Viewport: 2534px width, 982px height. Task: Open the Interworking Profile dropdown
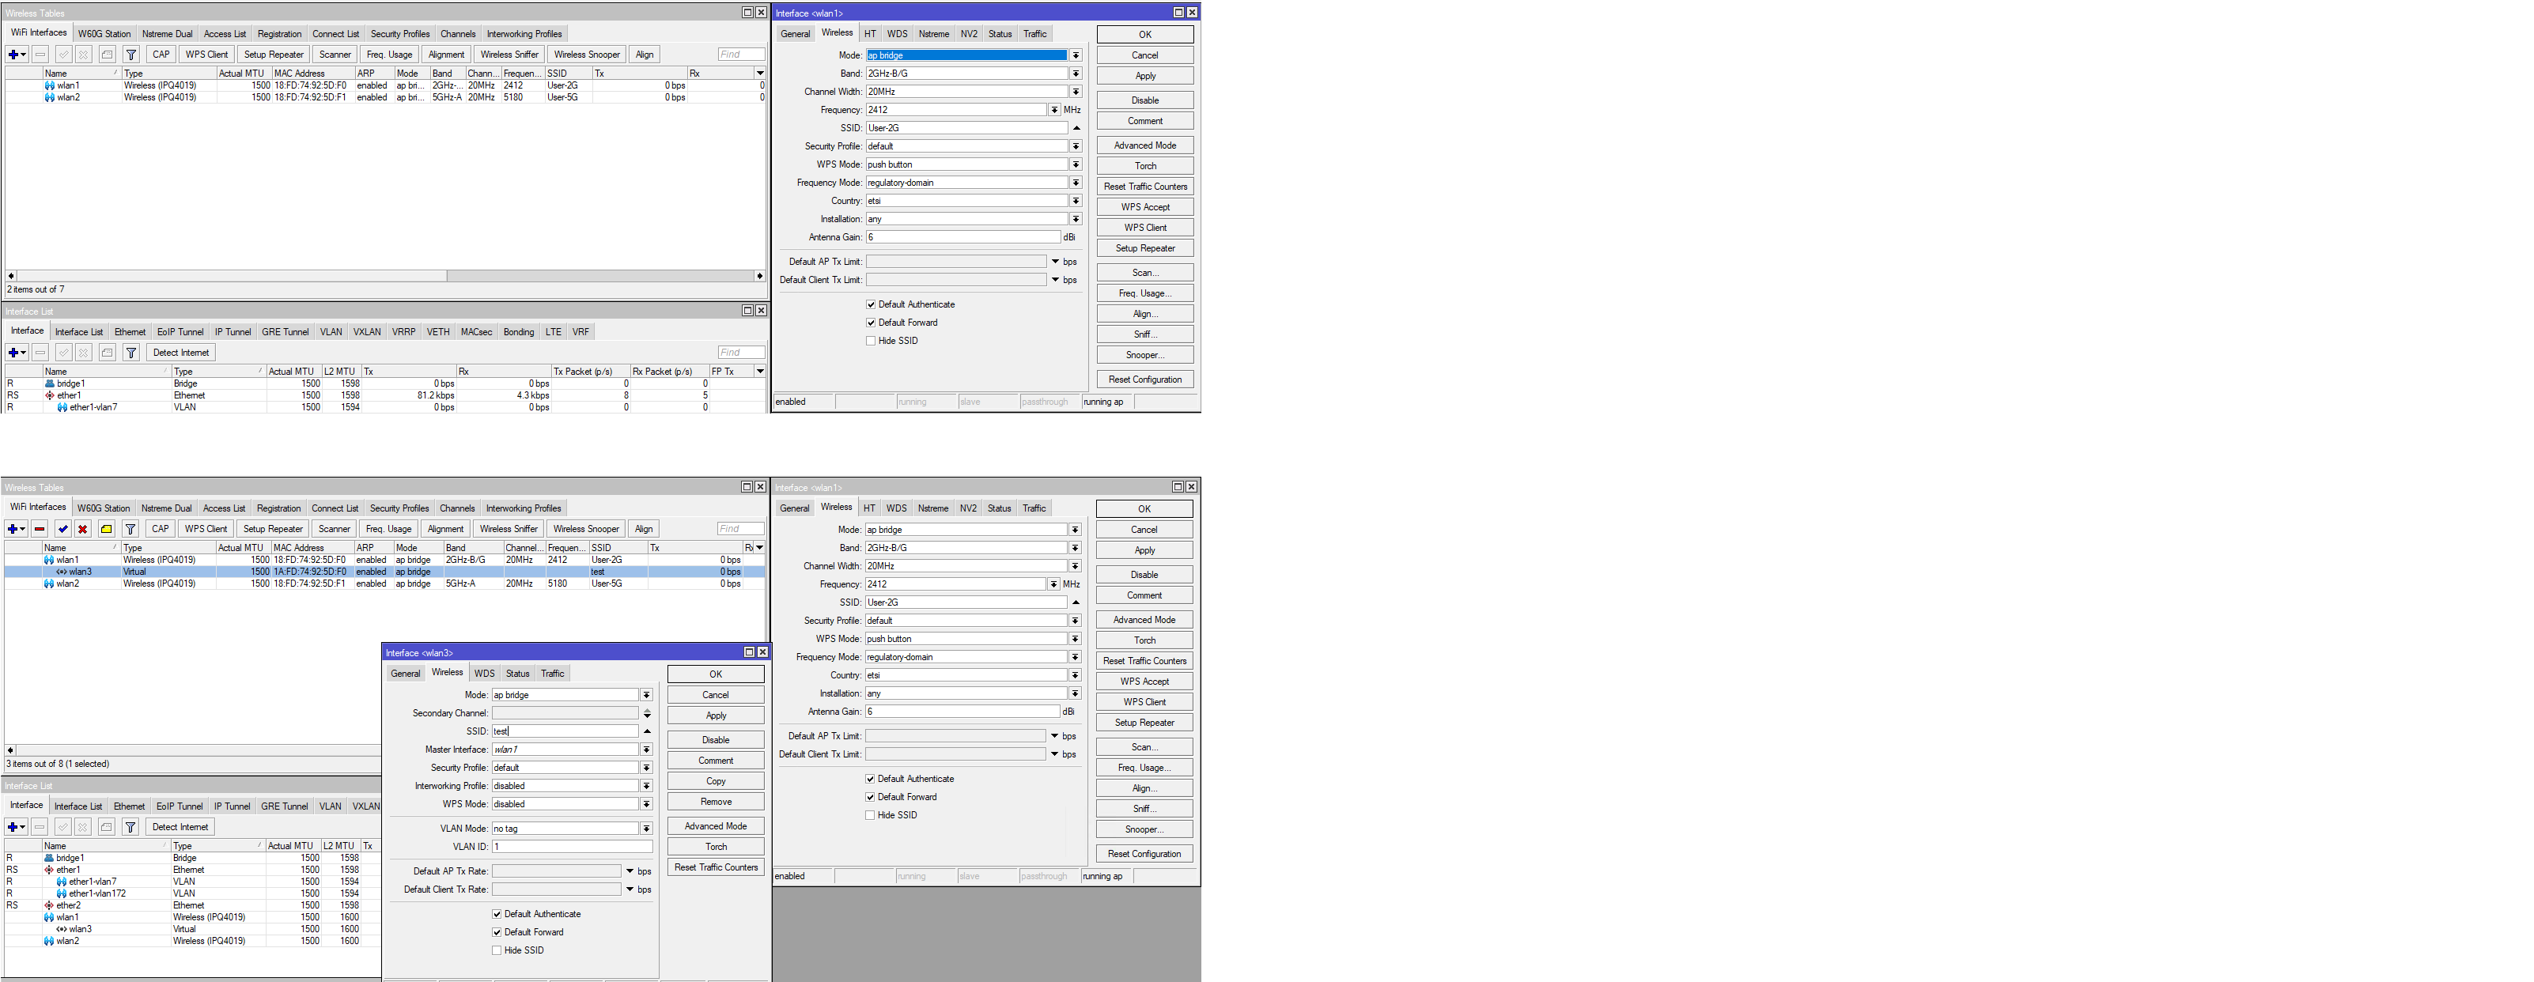(646, 787)
